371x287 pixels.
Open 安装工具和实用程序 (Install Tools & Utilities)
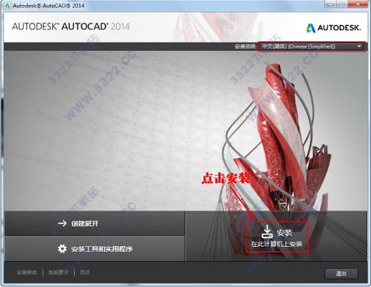[95, 249]
